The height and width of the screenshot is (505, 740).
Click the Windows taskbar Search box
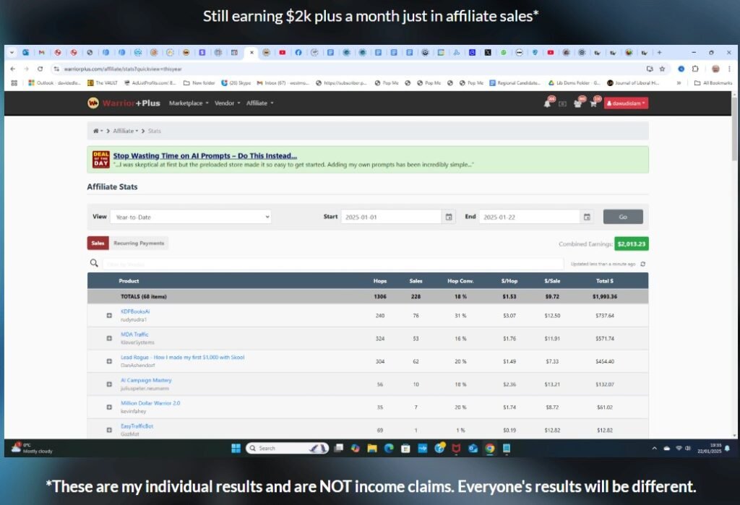pyautogui.click(x=287, y=448)
